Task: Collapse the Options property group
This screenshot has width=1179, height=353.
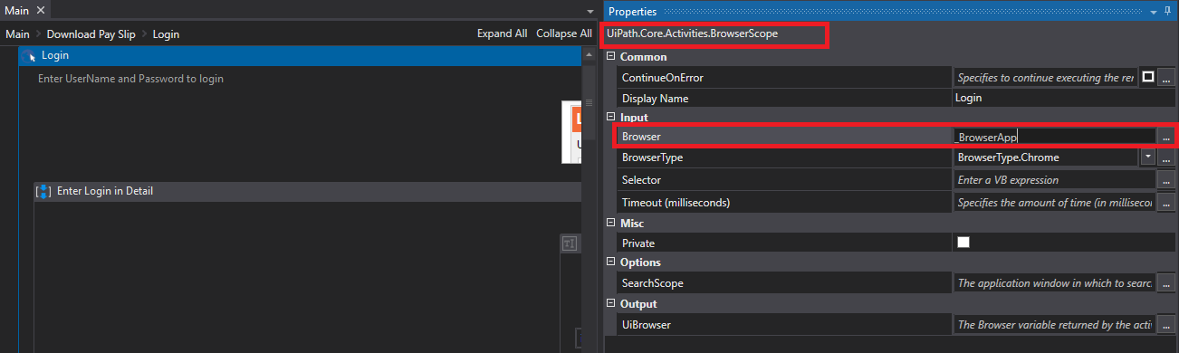Action: click(x=611, y=262)
